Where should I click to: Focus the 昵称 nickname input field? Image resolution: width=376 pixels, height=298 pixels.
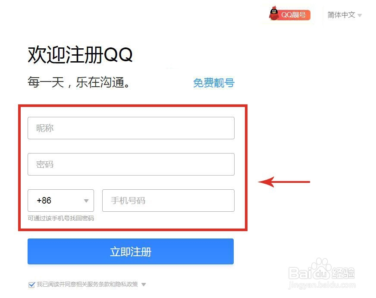(x=131, y=128)
